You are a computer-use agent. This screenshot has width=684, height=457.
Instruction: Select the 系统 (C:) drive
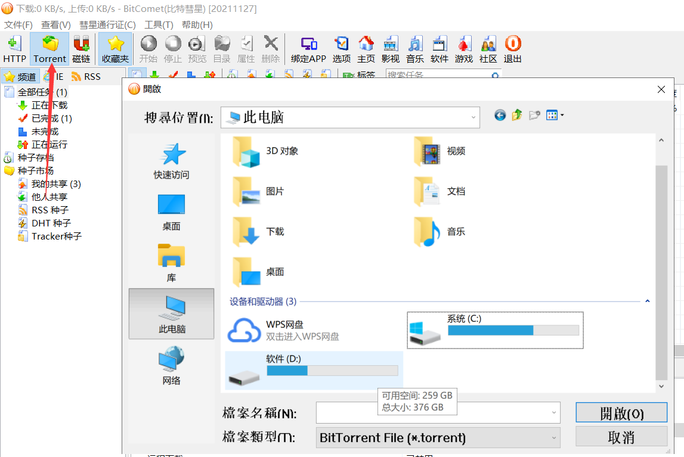pos(495,330)
